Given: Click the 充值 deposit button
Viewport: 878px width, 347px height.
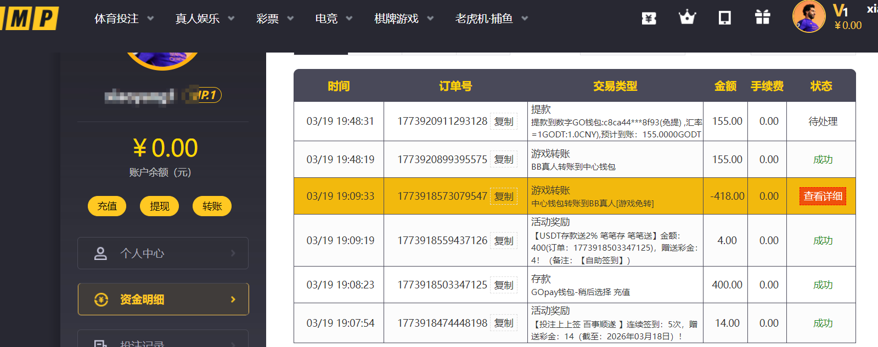Looking at the screenshot, I should point(107,206).
